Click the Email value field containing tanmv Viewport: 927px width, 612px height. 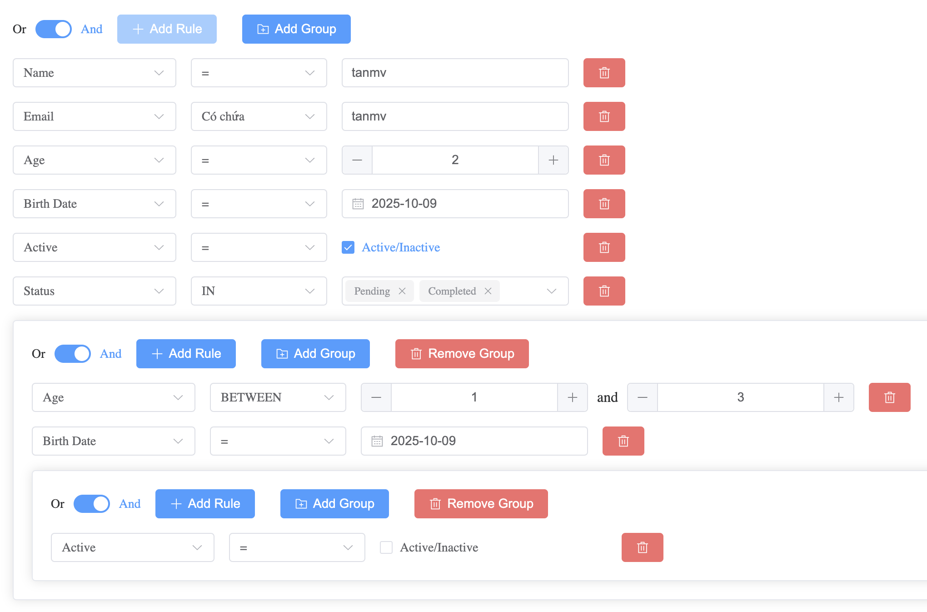click(x=455, y=116)
